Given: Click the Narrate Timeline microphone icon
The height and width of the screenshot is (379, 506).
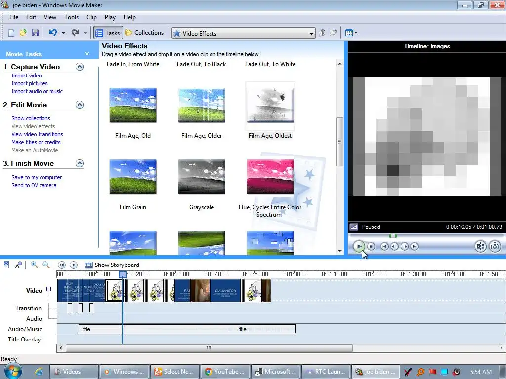Looking at the screenshot, I should point(18,265).
